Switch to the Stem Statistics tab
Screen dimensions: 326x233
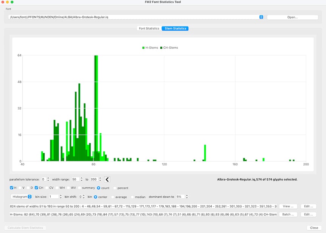click(x=175, y=28)
